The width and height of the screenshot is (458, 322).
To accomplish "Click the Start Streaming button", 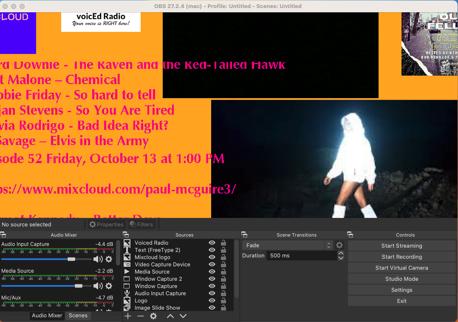I will (x=401, y=246).
